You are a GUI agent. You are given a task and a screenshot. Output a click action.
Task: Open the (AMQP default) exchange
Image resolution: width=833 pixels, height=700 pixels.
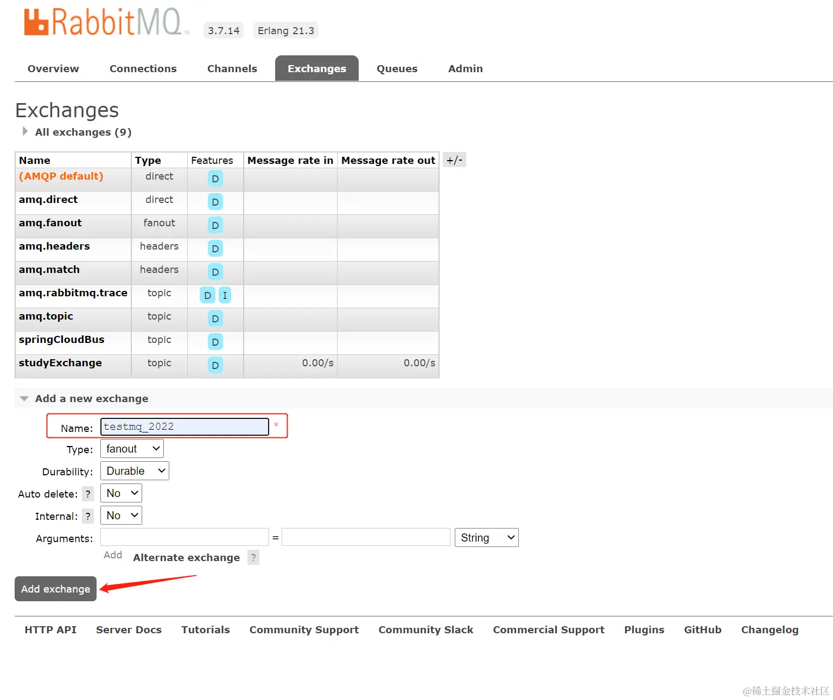coord(61,176)
